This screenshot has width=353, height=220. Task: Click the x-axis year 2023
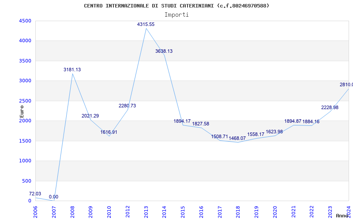click(x=330, y=212)
